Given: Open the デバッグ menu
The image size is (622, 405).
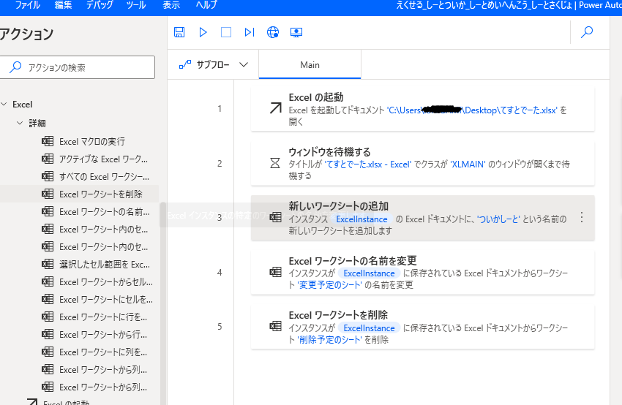Looking at the screenshot, I should (100, 5).
